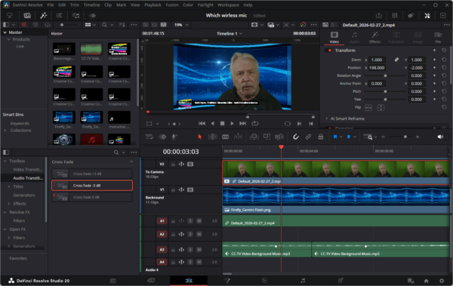Open the Color page
This screenshot has height=286, width=453.
(x=264, y=280)
